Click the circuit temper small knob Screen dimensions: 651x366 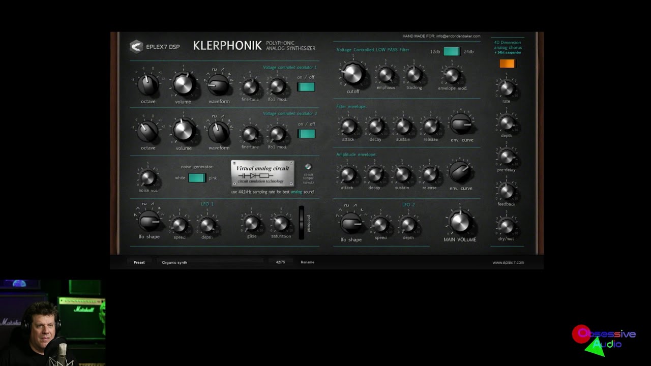(308, 167)
